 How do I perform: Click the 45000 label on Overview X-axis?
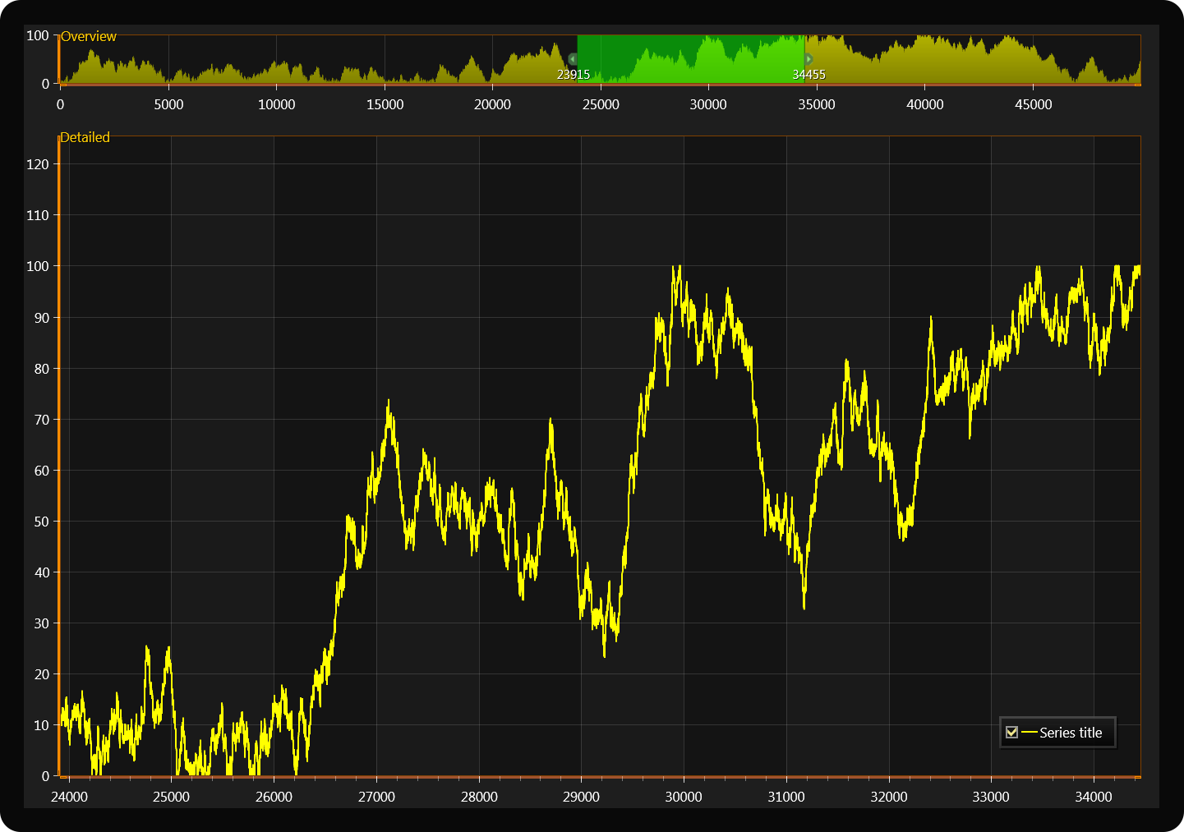pos(1033,104)
